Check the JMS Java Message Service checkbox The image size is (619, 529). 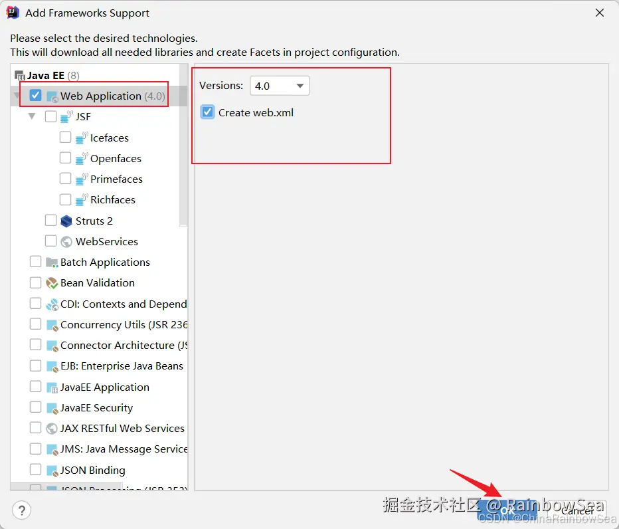coord(35,449)
